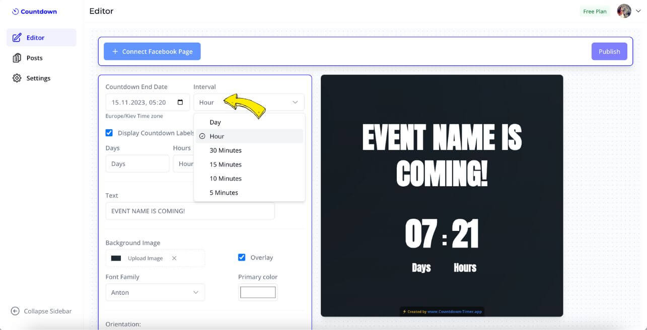The width and height of the screenshot is (647, 330).
Task: Click the profile avatar picture
Action: (624, 11)
